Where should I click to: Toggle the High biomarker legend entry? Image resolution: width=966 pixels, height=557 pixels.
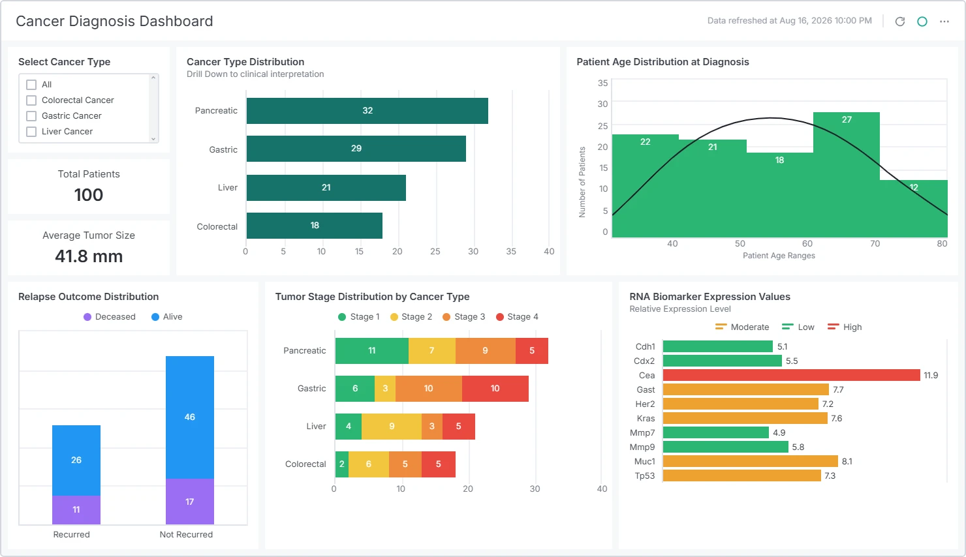(x=845, y=327)
